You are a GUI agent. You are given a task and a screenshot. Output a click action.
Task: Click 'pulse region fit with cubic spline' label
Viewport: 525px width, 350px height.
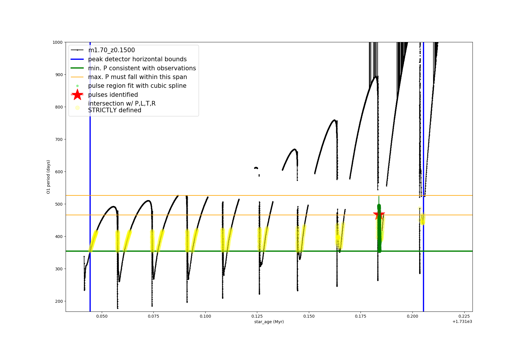tap(137, 86)
